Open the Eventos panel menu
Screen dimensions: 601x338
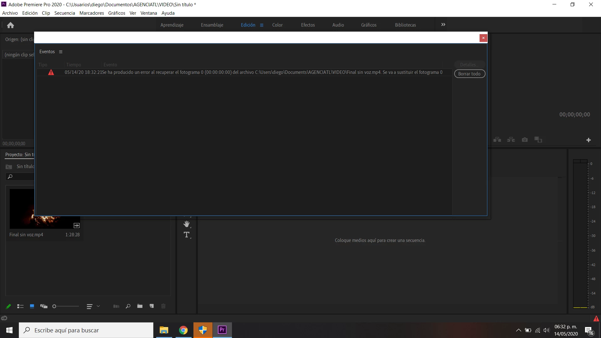[61, 52]
